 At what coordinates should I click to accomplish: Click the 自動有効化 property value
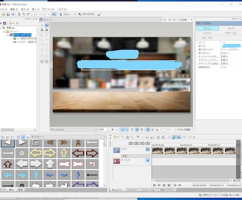point(230,67)
